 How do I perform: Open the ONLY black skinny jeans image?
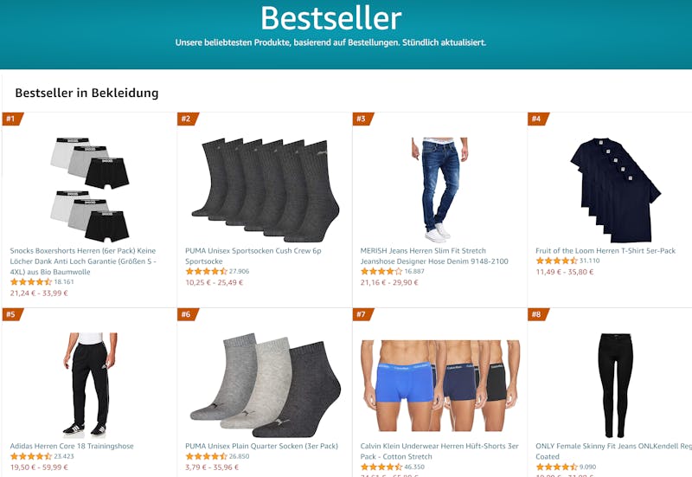[x=615, y=385]
